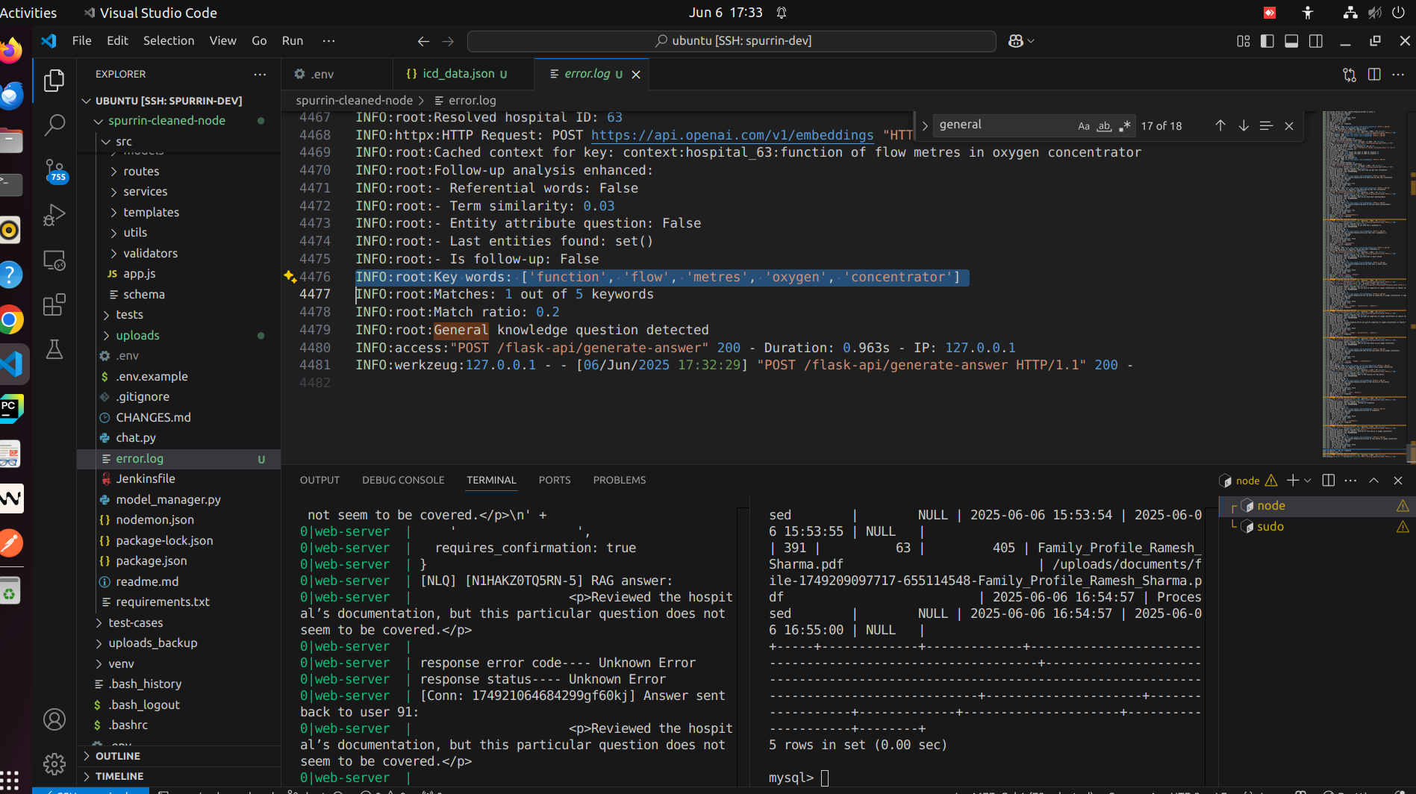Open the OpenAI embeddings URL link
This screenshot has height=794, width=1416.
732,135
